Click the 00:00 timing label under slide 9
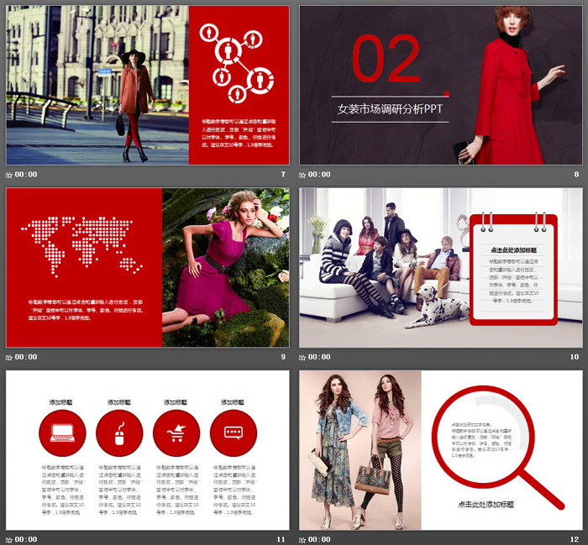588x545 pixels. pos(26,357)
